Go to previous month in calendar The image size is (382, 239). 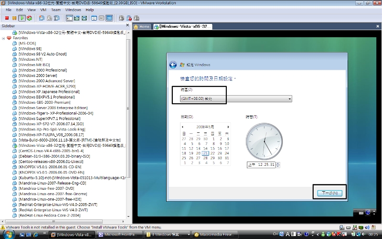tap(182, 127)
